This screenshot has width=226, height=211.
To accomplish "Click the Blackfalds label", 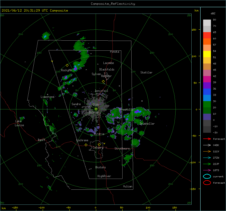I will click(x=107, y=69).
